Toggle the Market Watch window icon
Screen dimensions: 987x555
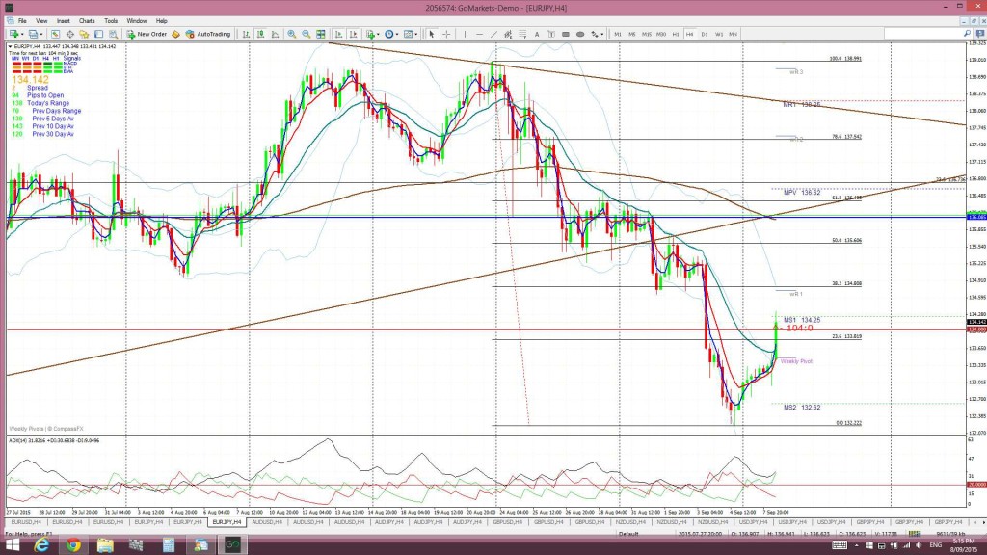pos(55,34)
